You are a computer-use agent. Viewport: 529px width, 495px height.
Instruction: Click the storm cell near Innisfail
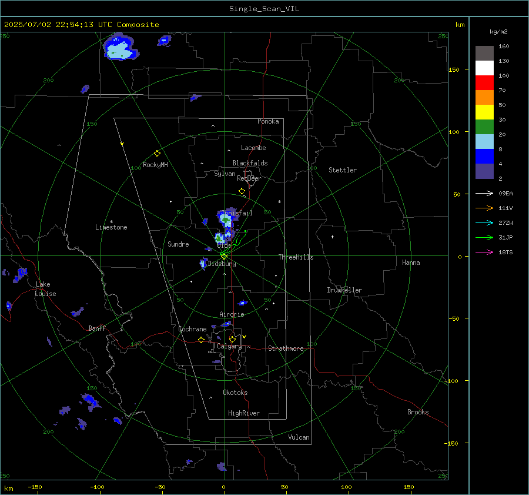[226, 220]
